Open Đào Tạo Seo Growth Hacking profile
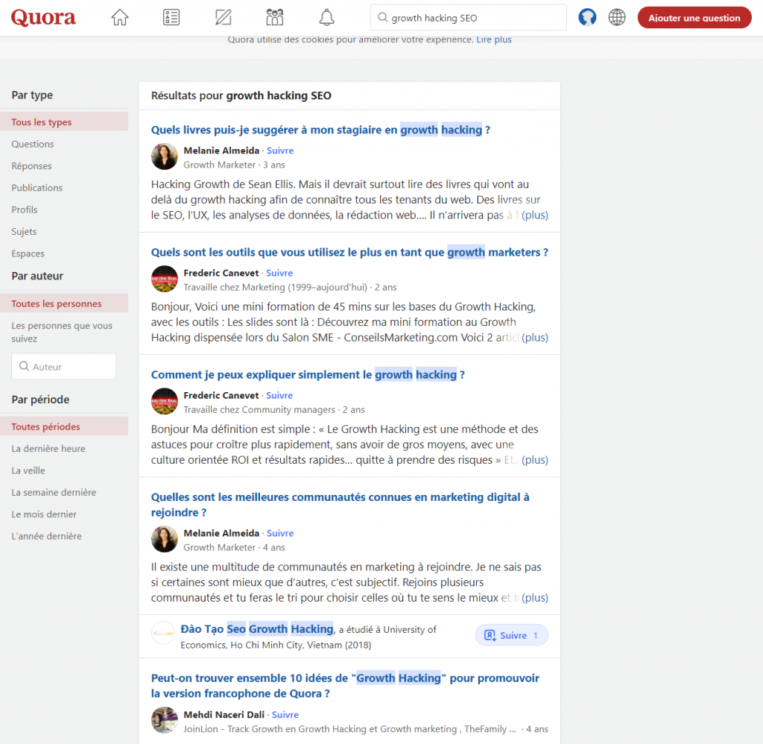763x744 pixels. [257, 628]
